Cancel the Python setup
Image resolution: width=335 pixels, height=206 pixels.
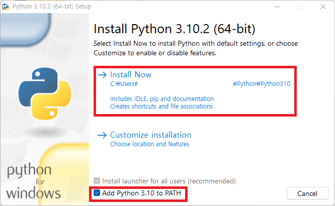[x=307, y=193]
